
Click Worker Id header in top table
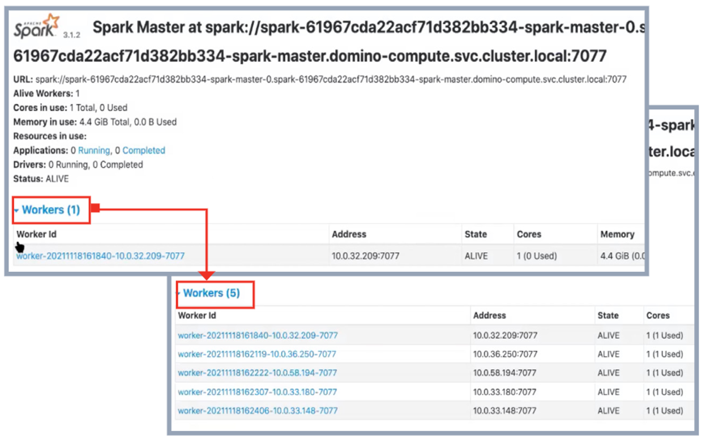pyautogui.click(x=37, y=234)
